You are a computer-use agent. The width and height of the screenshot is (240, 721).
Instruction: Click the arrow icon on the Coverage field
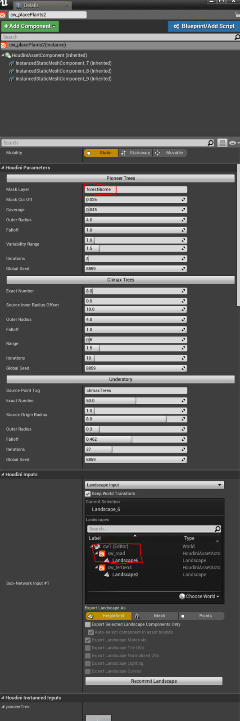pos(184,210)
